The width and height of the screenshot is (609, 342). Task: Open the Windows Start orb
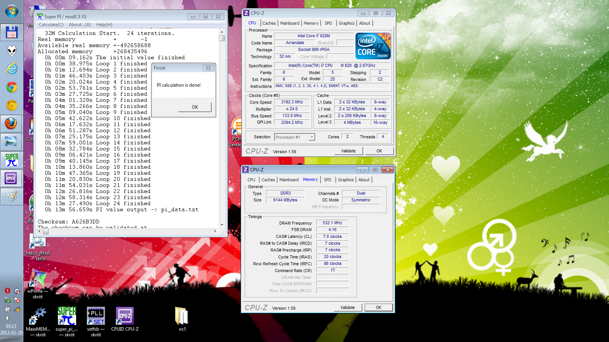(x=11, y=11)
